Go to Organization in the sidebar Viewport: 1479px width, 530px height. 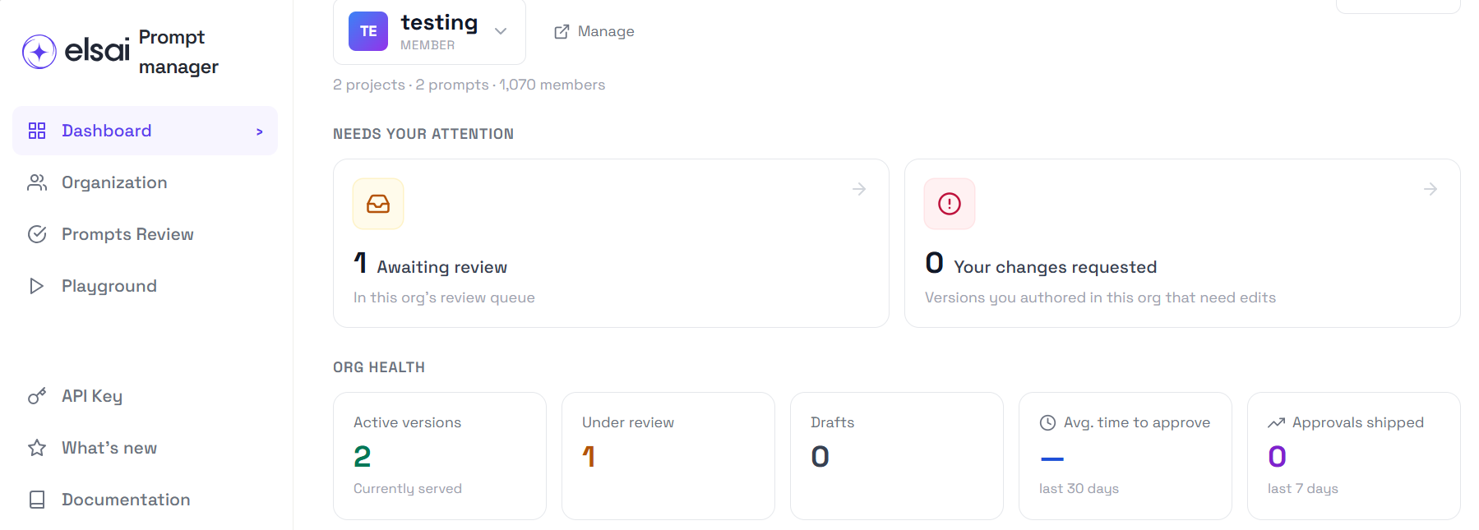(145, 182)
